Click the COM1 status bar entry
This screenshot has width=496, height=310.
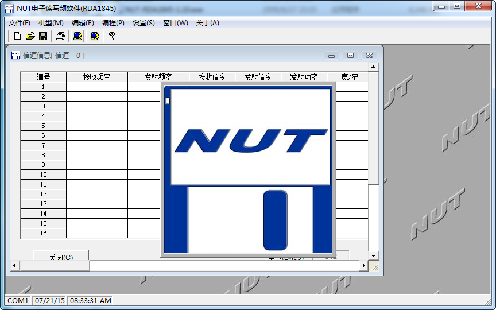click(18, 300)
